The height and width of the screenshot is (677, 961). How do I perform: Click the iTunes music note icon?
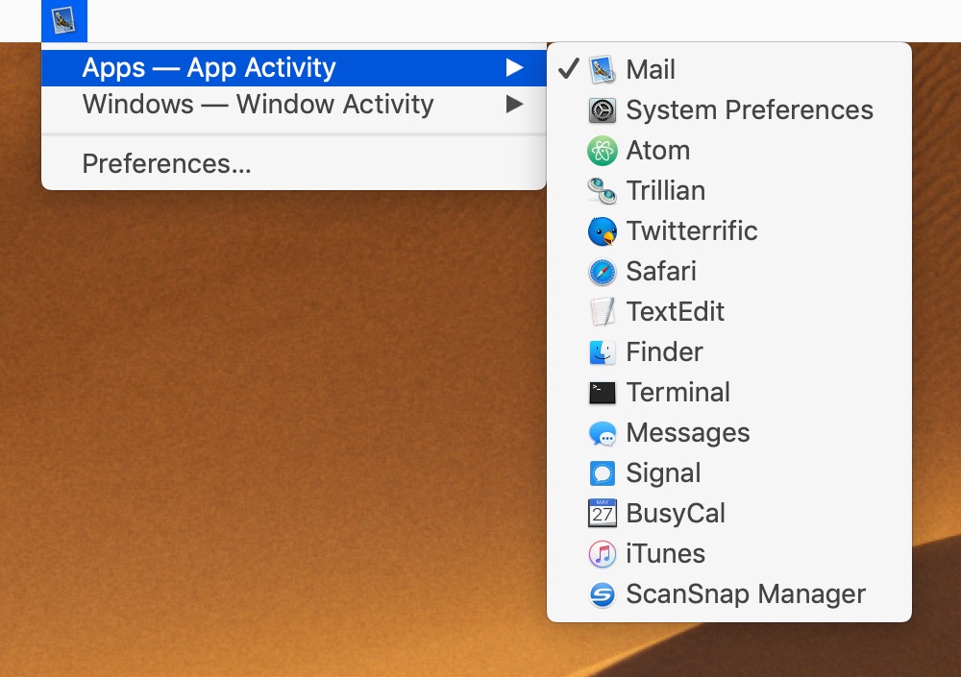pyautogui.click(x=602, y=554)
